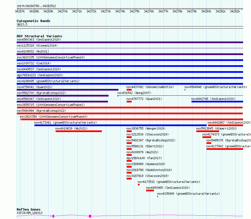This screenshot has width=251, height=219.
Task: Select the purple bar under nsv4754041
Action: (68, 90)
